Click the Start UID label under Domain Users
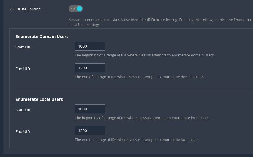 (x=23, y=47)
